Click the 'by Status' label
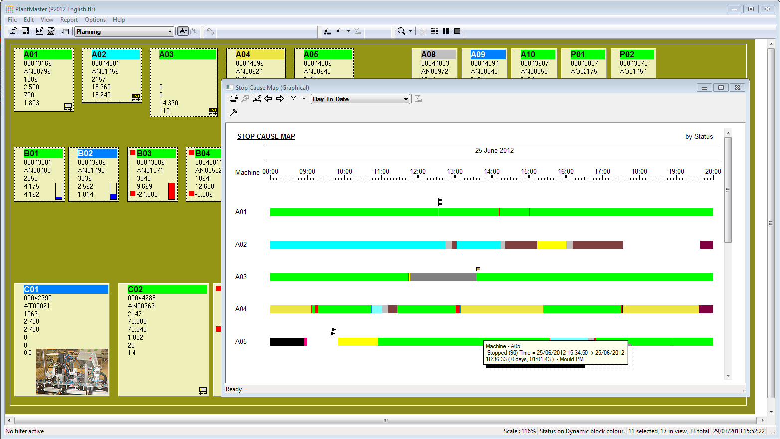780x439 pixels. click(699, 136)
